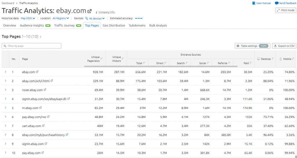Open Table settings
This screenshot has height=158, width=297.
[252, 46]
